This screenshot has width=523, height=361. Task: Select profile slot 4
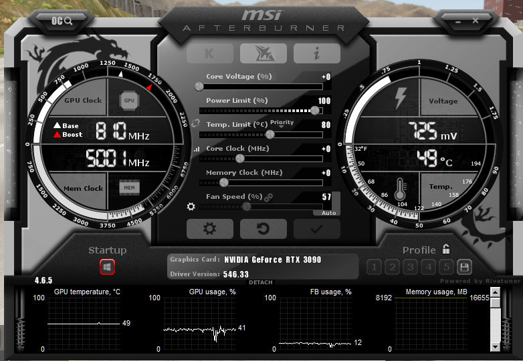pyautogui.click(x=429, y=267)
